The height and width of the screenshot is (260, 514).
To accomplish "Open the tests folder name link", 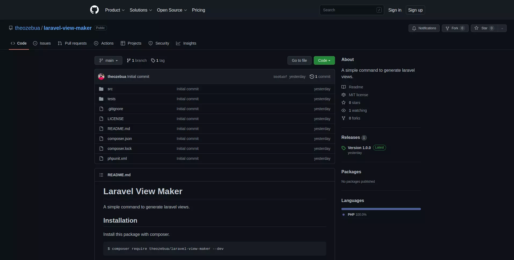I will pyautogui.click(x=112, y=99).
